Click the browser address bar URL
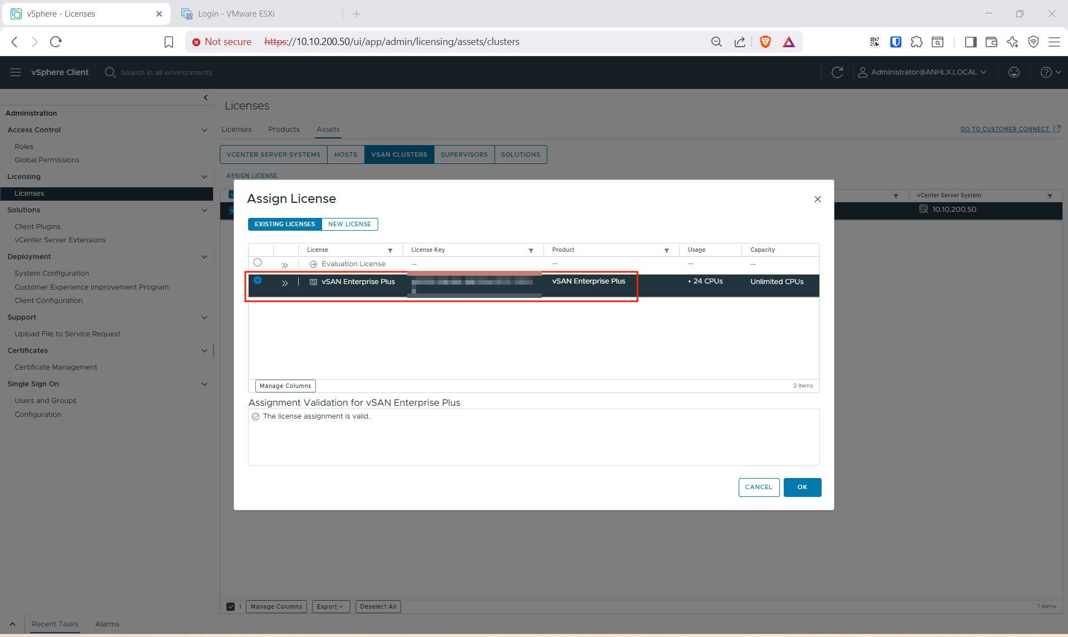This screenshot has height=637, width=1068. (392, 42)
